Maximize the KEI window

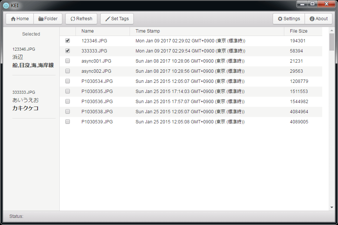(312, 4)
